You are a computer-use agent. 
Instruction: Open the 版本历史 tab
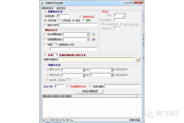(x=61, y=8)
